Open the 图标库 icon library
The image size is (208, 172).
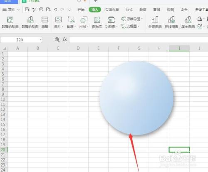click(x=97, y=22)
